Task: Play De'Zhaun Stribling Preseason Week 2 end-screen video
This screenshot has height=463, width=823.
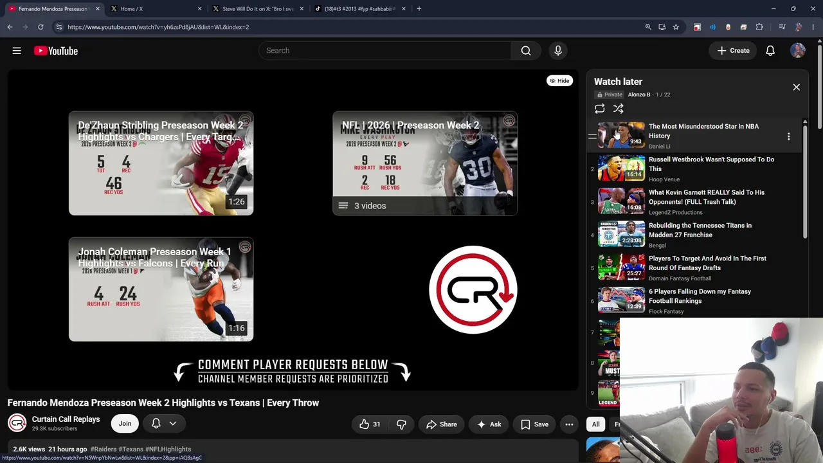Action: pos(161,163)
